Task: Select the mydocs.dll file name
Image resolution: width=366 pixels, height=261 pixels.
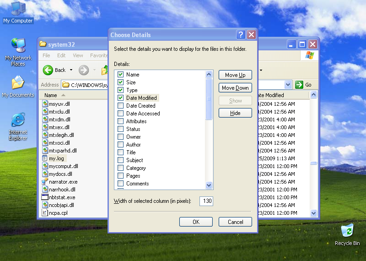Action: (x=60, y=174)
